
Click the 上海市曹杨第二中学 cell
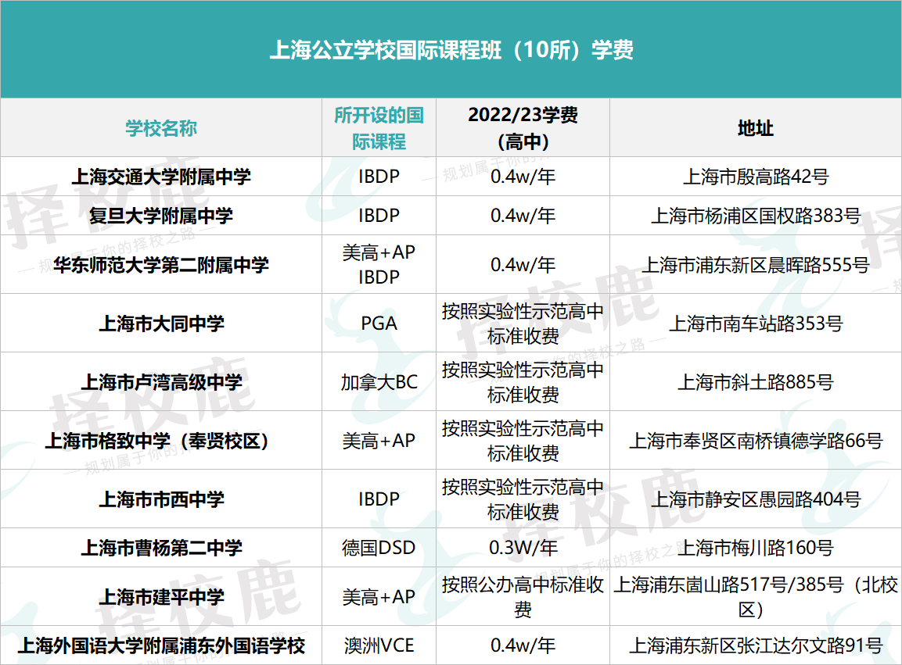click(161, 548)
